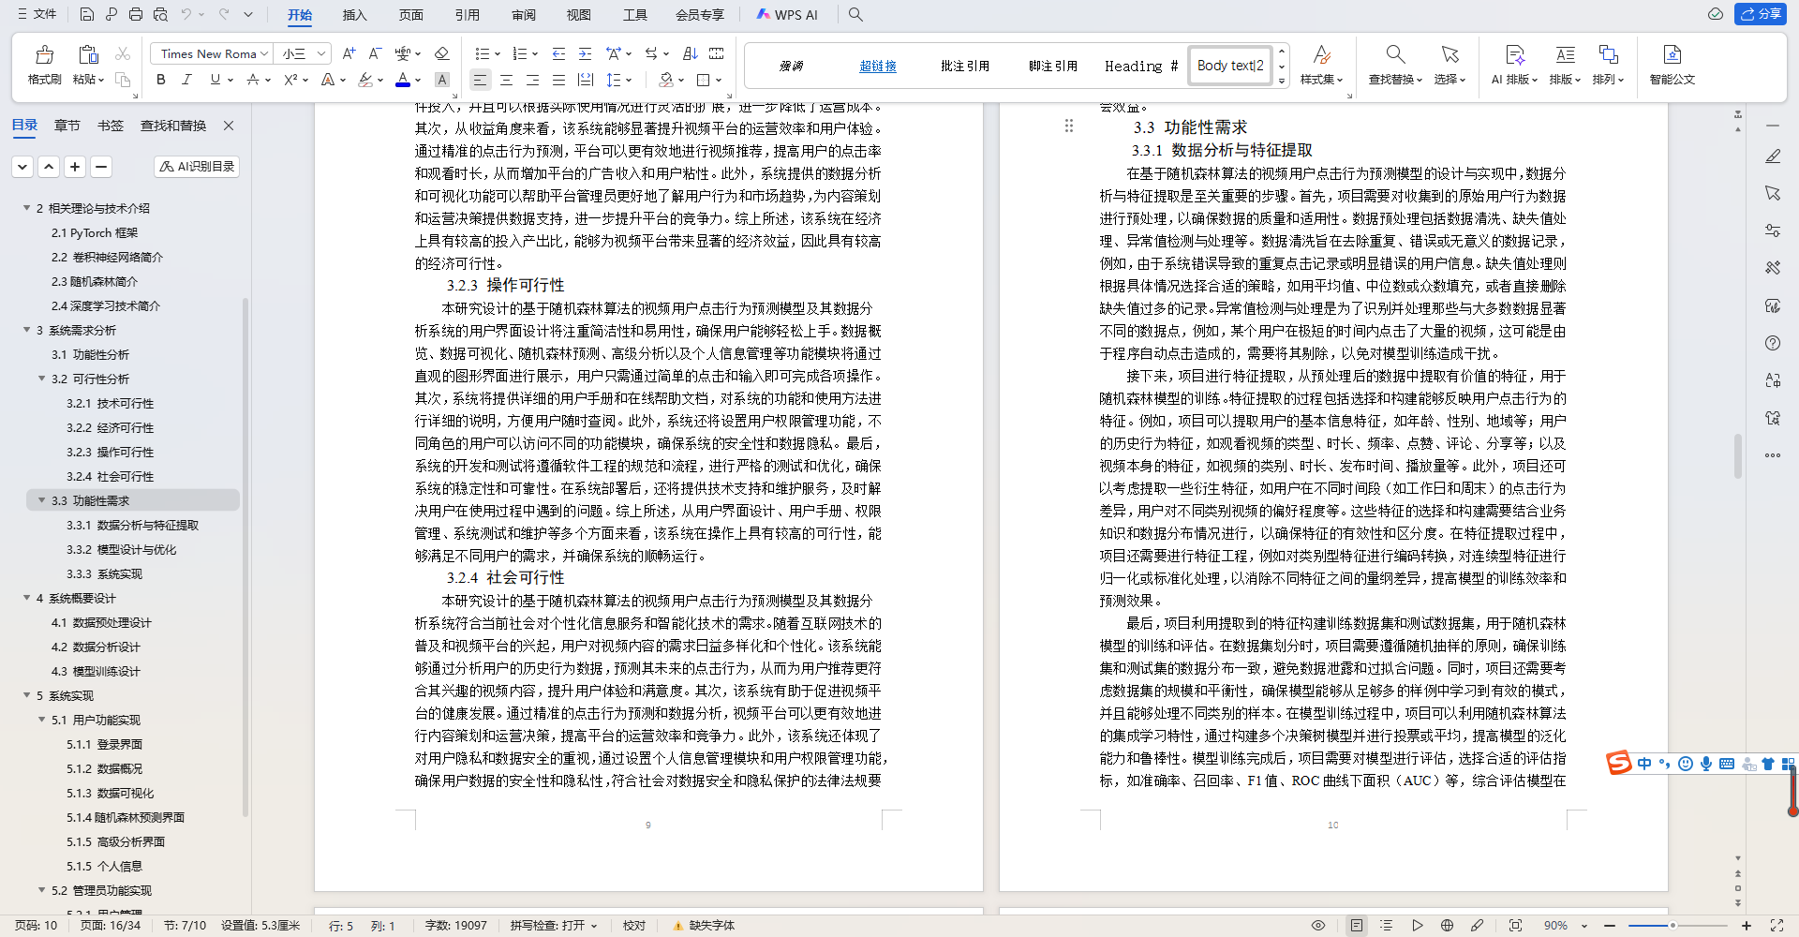This screenshot has height=937, width=1799.
Task: Open the Review (审阅) ribbon tab
Action: [x=524, y=15]
